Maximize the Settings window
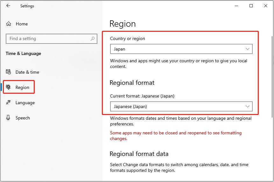The height and width of the screenshot is (182, 274). [x=251, y=6]
